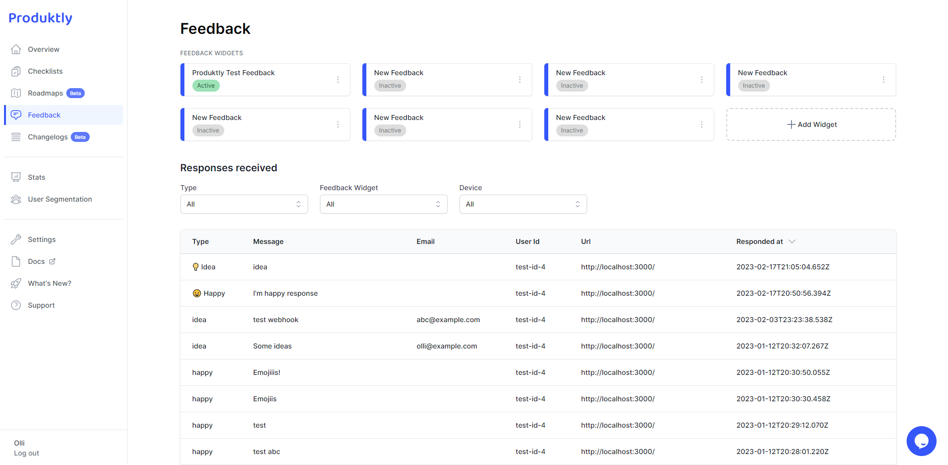Select the "test webhook" message cell
948x465 pixels.
click(276, 320)
